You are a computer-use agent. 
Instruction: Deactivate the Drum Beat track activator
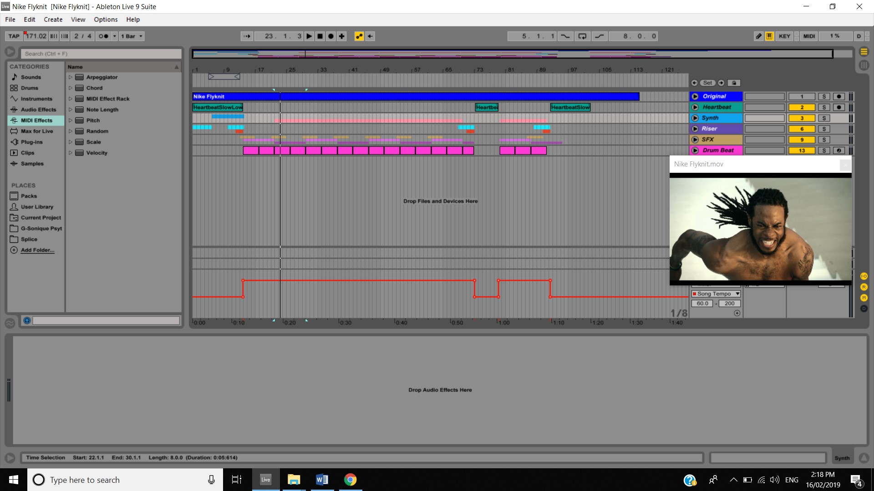(x=802, y=150)
